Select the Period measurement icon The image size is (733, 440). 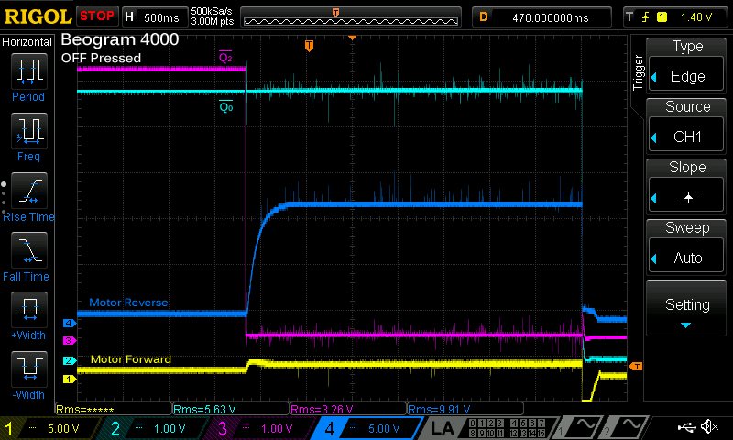point(28,71)
